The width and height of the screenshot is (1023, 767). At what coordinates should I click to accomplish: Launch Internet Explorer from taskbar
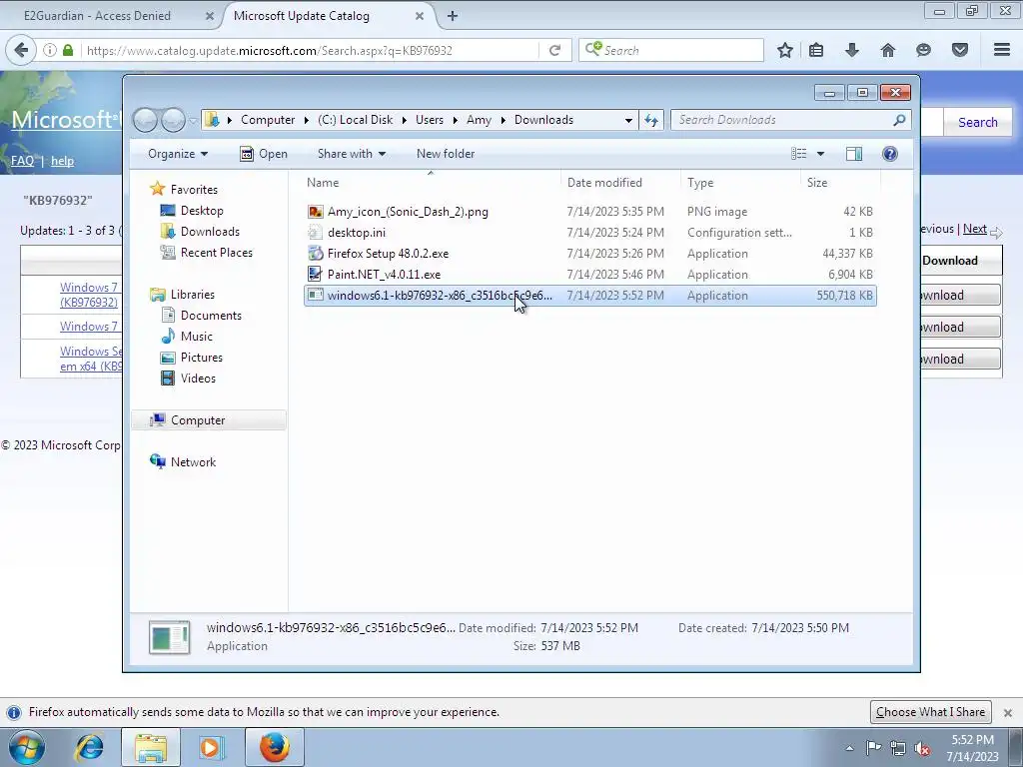click(89, 747)
